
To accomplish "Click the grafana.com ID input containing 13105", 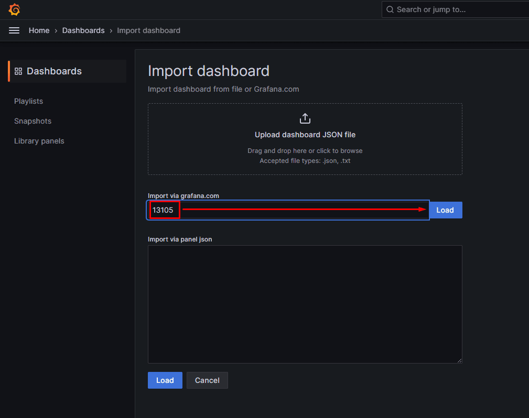I will (288, 210).
